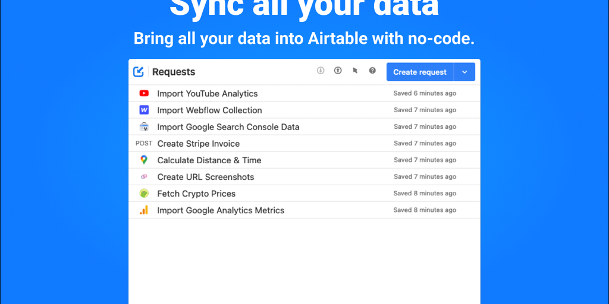
Task: Select the Fetch Crypto Prices request
Action: click(196, 194)
